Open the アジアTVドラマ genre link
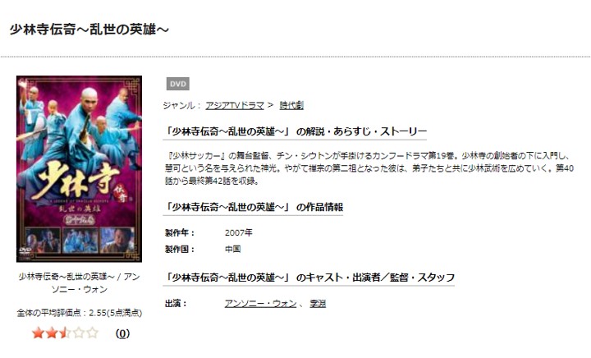591x358 pixels. pos(235,106)
